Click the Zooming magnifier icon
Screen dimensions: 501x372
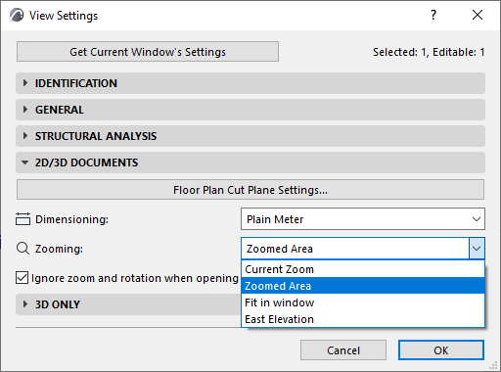[23, 249]
